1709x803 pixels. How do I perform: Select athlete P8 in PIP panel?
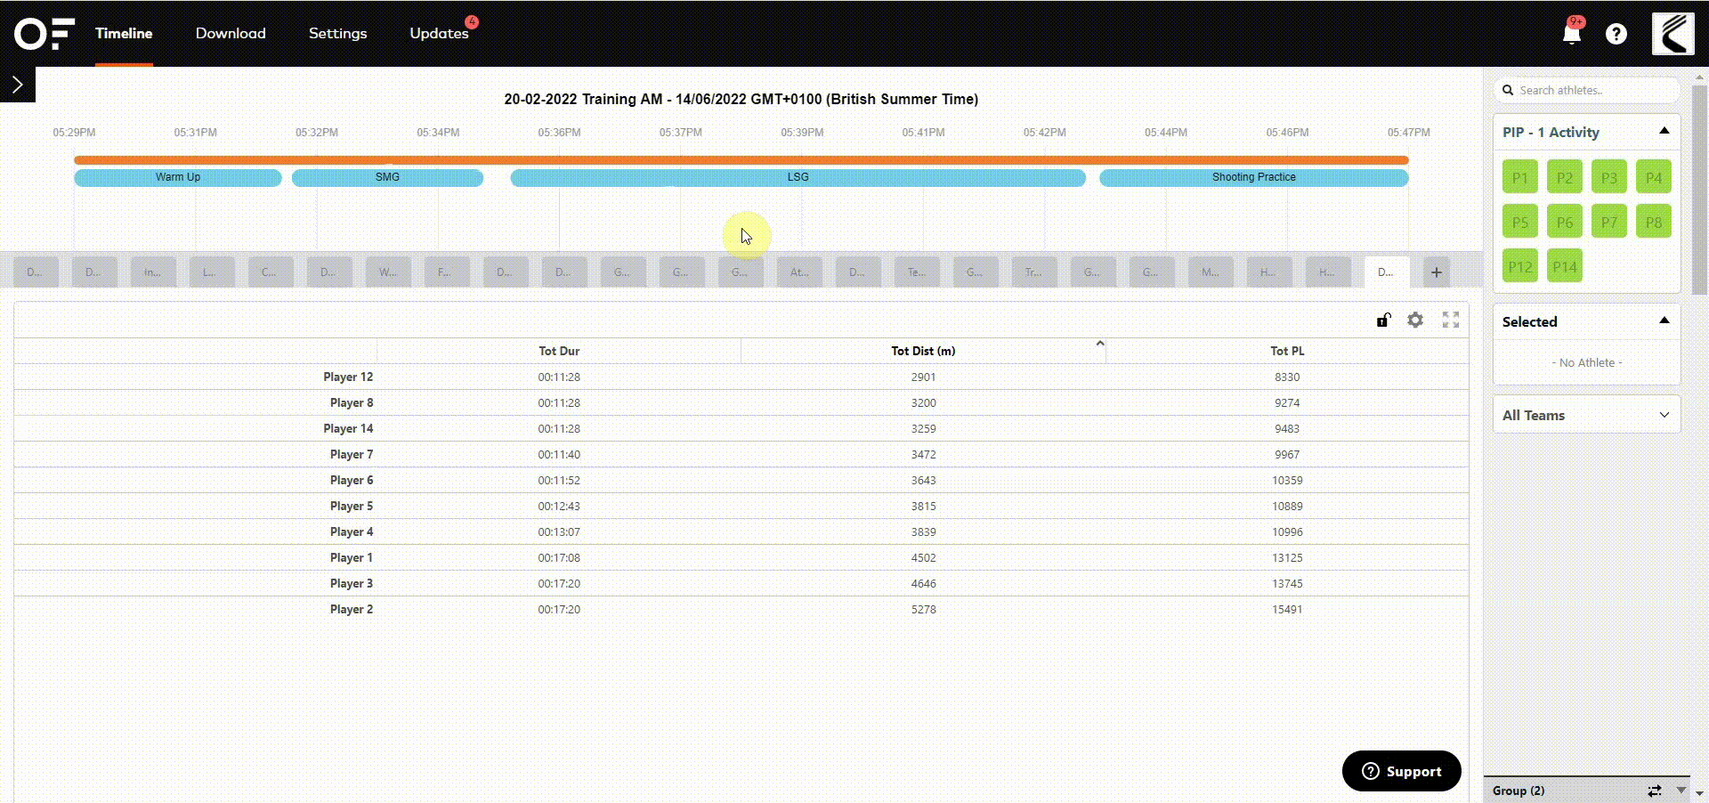1653,221
